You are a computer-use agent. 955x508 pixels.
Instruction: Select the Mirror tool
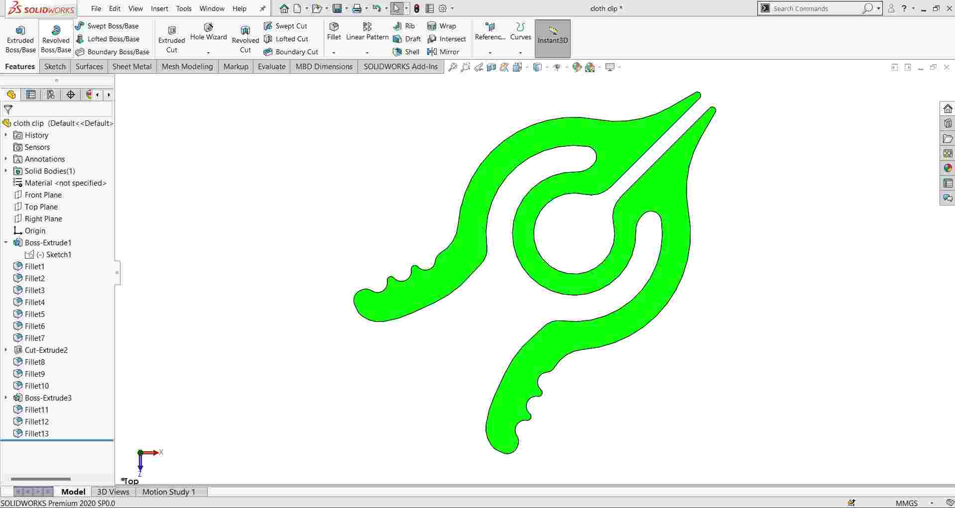[443, 52]
